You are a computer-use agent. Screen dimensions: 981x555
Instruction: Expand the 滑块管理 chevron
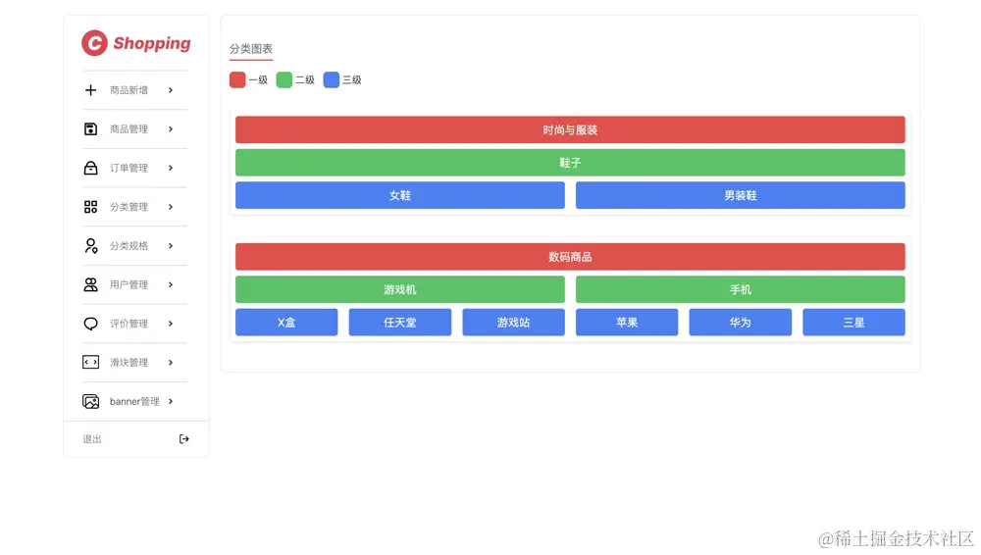pos(171,362)
